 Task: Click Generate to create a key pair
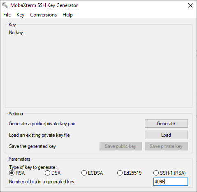click(x=166, y=124)
